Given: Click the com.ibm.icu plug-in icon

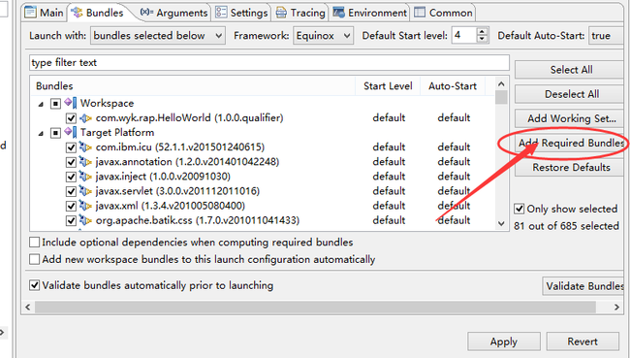Looking at the screenshot, I should tap(85, 147).
